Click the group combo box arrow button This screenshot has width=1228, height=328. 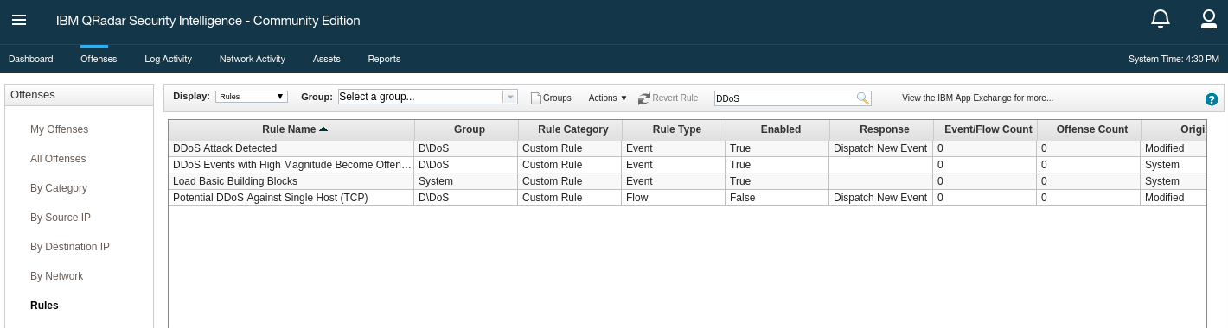click(510, 97)
